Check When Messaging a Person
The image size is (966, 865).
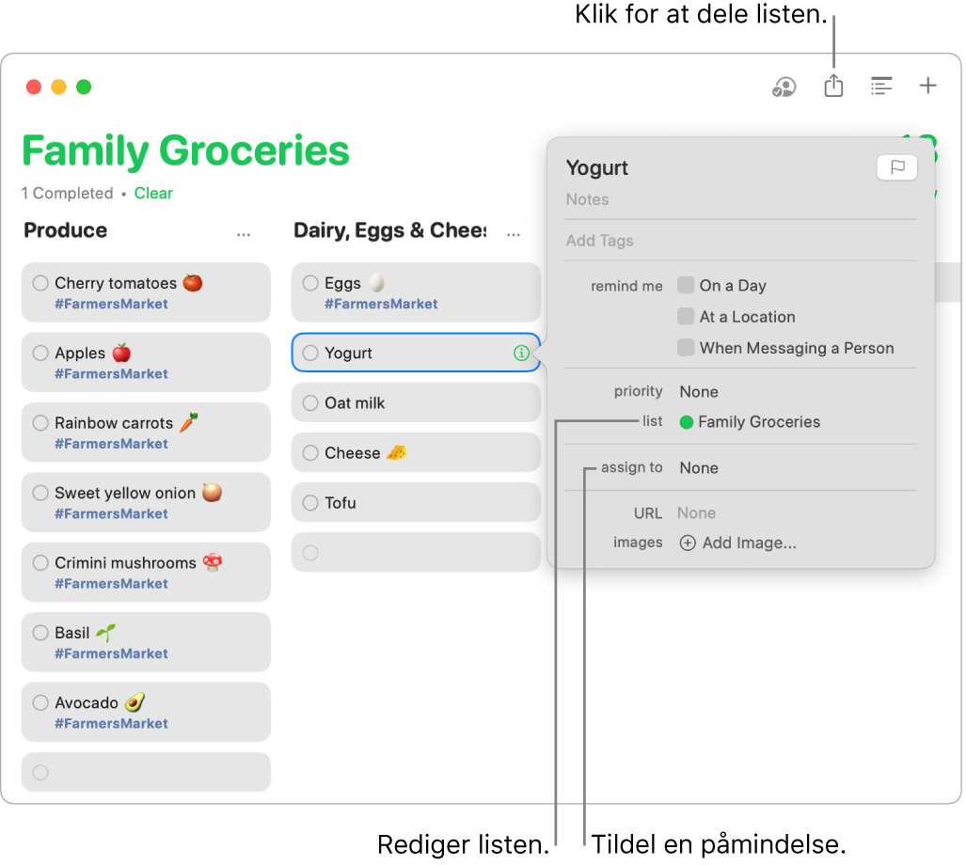tap(686, 348)
